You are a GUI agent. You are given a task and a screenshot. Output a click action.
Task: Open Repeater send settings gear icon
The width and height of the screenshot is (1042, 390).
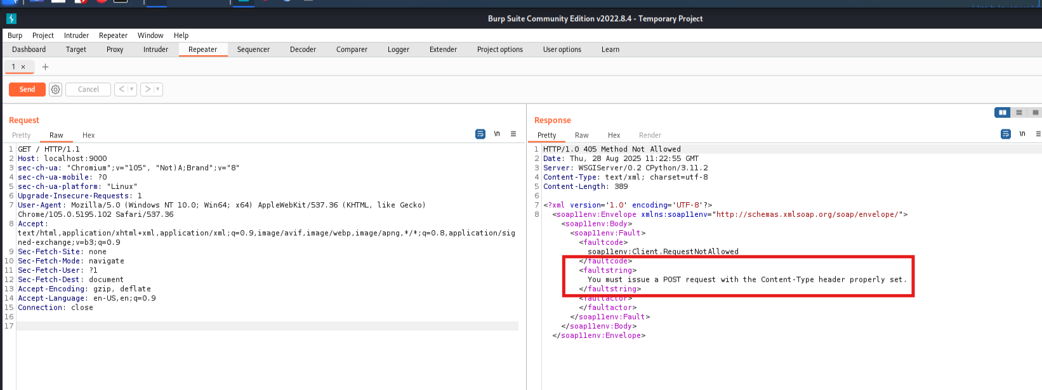56,89
